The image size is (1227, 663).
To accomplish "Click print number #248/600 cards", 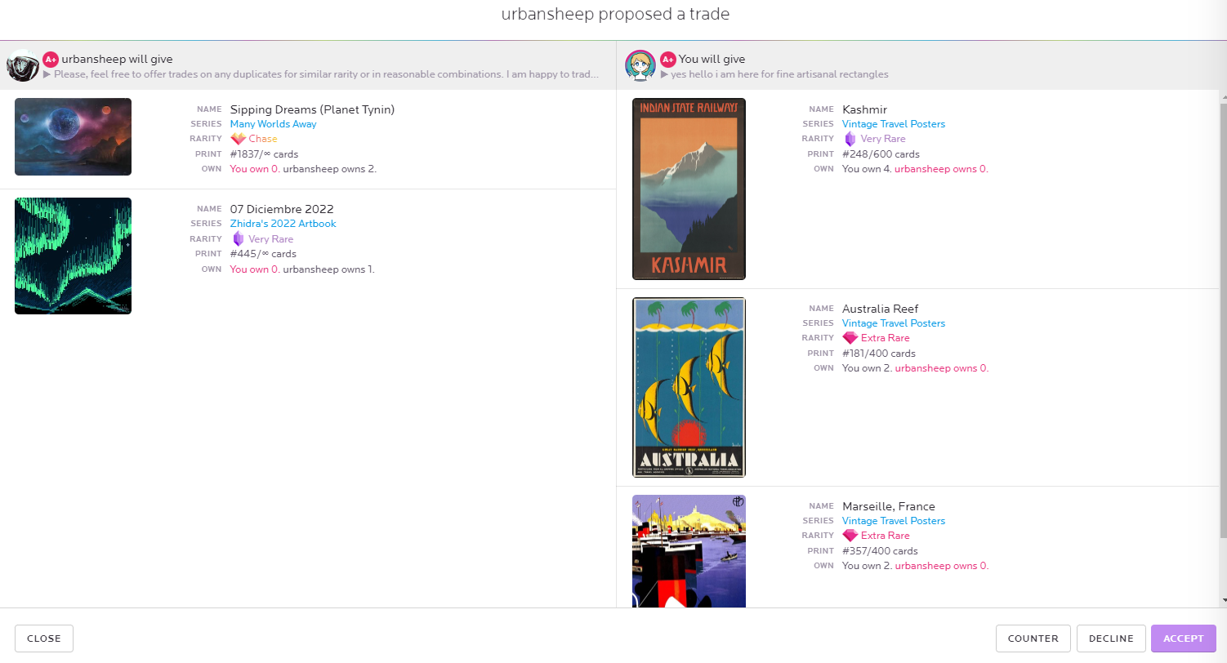I will (x=881, y=154).
